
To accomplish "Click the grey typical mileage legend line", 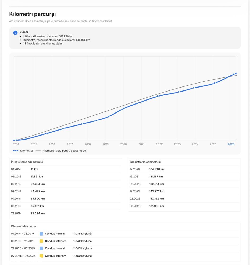I will point(38,151).
